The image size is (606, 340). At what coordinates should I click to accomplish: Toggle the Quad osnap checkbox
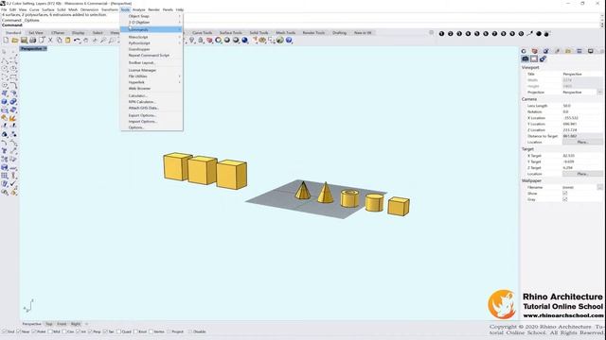[x=118, y=331]
